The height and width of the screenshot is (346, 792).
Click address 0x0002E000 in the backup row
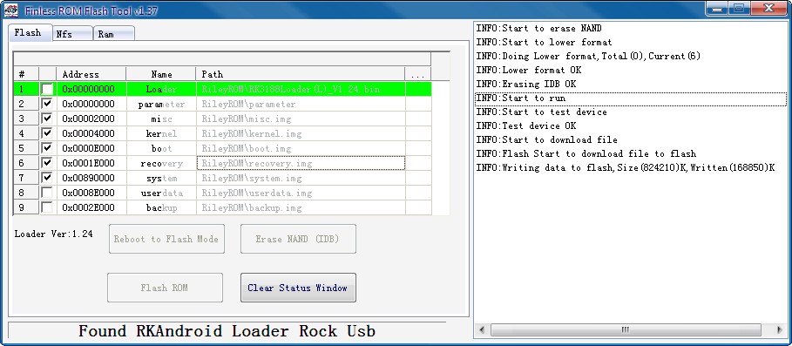tap(91, 207)
